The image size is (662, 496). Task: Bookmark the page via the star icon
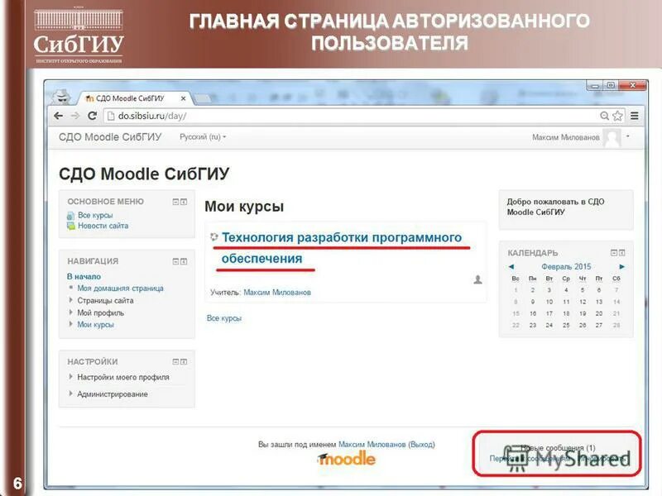[617, 116]
